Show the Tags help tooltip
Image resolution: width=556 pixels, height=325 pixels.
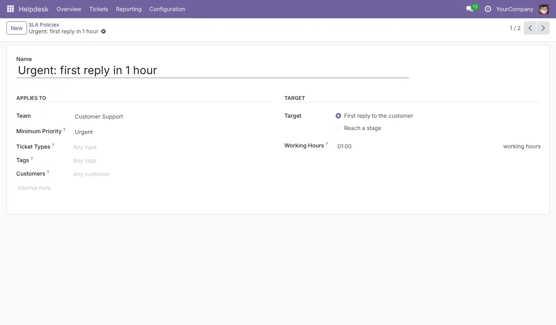pyautogui.click(x=32, y=159)
